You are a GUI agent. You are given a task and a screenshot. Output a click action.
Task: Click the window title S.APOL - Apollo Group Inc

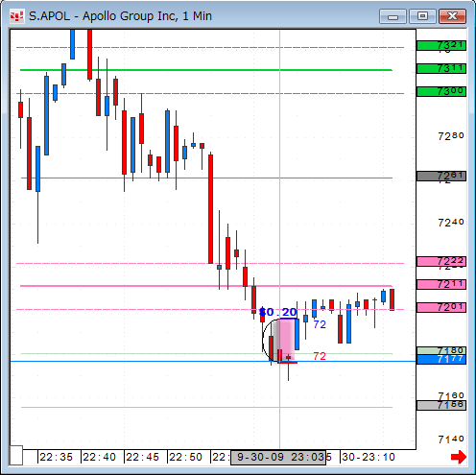[120, 16]
